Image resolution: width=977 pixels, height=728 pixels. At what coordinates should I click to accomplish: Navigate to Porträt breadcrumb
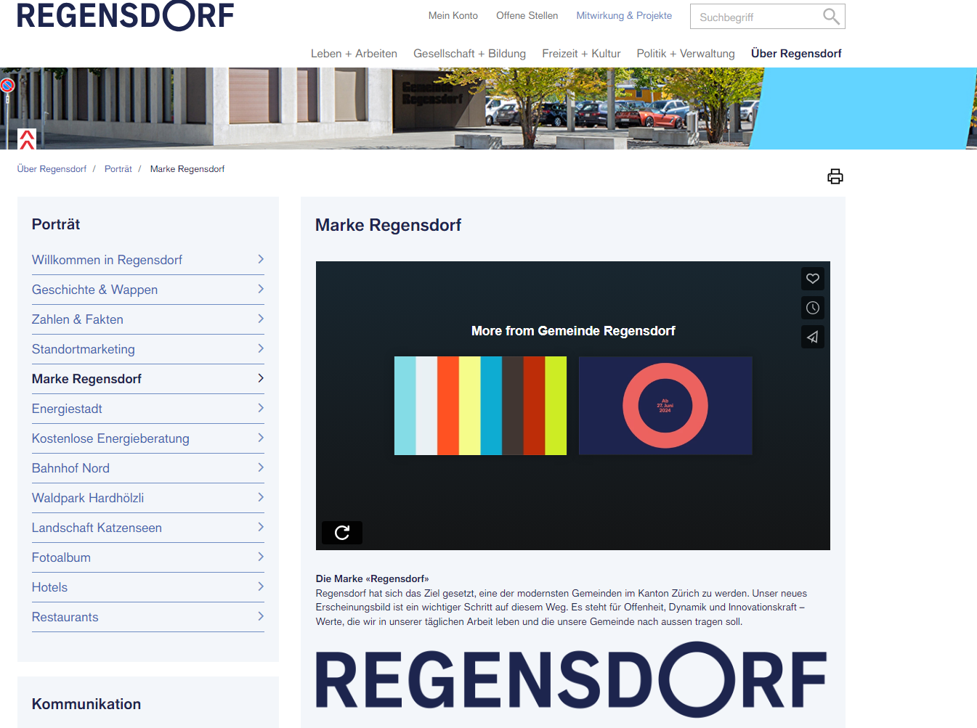coord(118,169)
